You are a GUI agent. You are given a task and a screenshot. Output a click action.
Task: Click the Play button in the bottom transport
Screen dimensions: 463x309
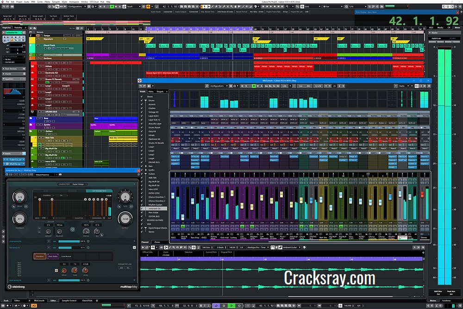tap(231, 306)
